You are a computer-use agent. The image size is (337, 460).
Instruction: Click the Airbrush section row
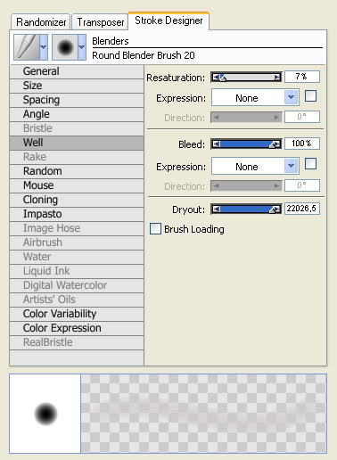(77, 242)
